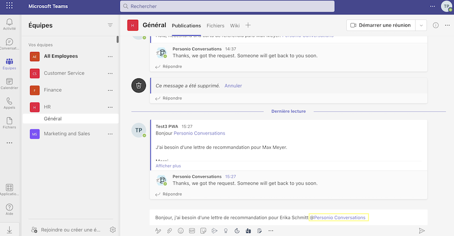Add a new tab with plus
This screenshot has width=454, height=236.
tap(248, 25)
